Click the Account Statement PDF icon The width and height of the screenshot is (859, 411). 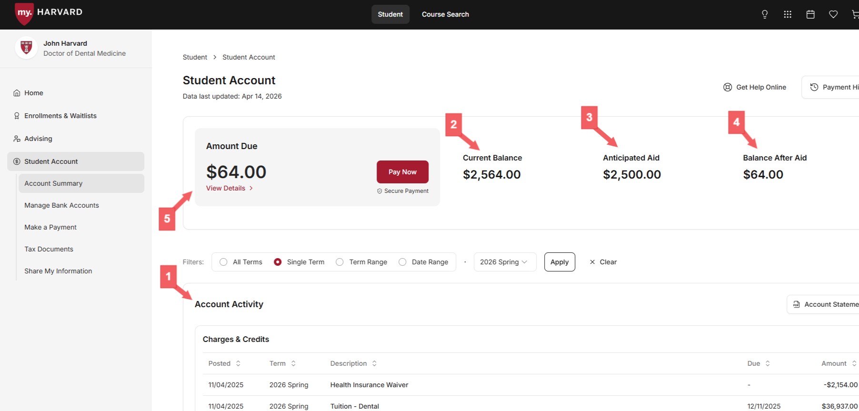coord(797,304)
